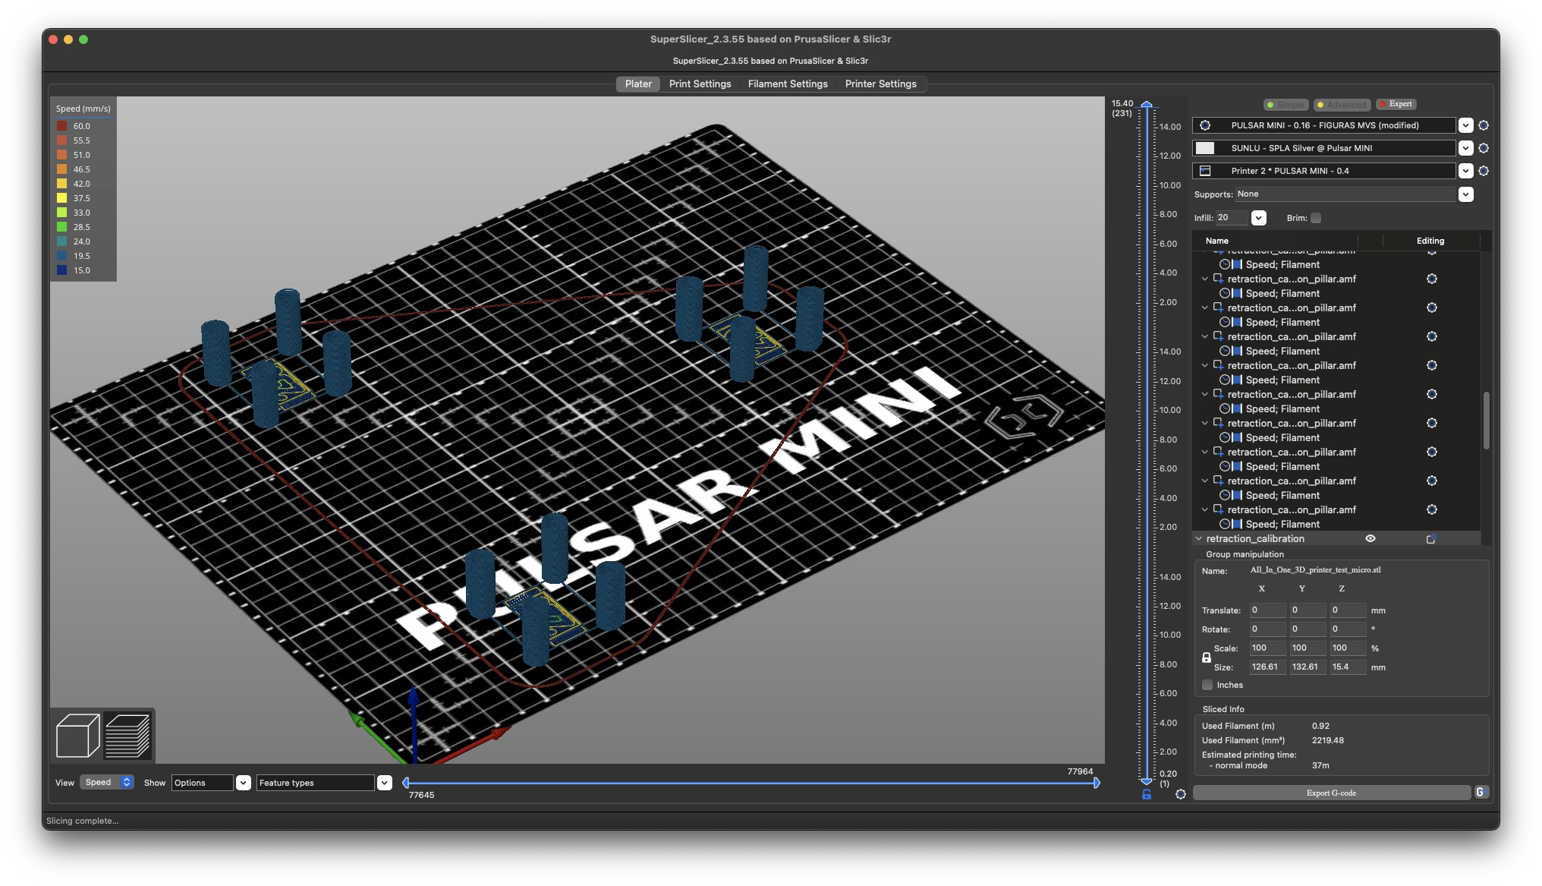This screenshot has width=1542, height=886.
Task: Click Infill value field showing 20
Action: [x=1232, y=218]
